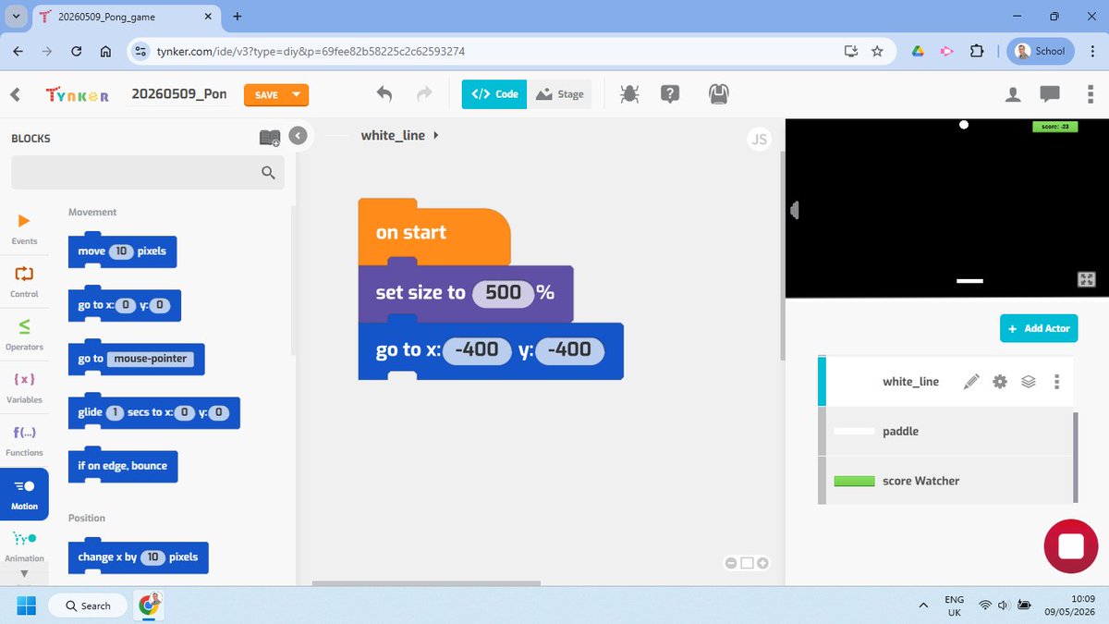Screen dimensions: 1109x624
Task: Open the bug debugger icon
Action: coord(629,93)
